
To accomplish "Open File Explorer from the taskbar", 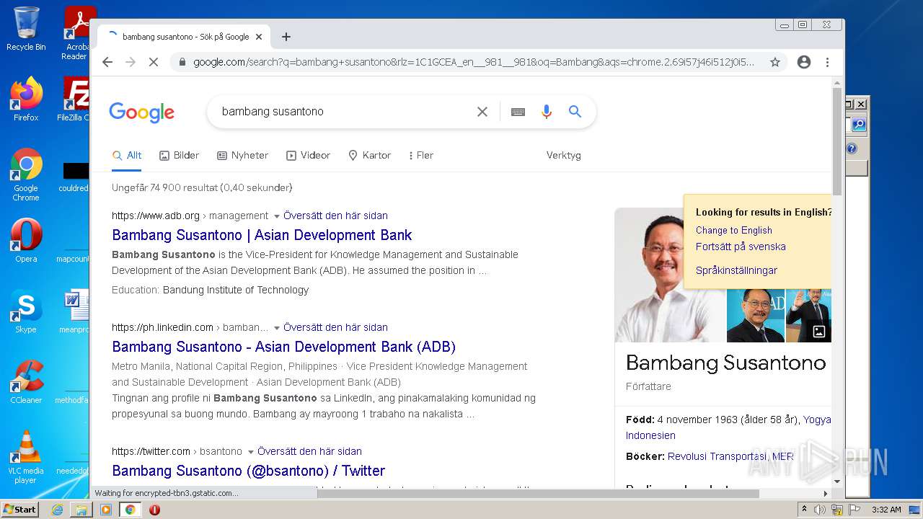I will click(81, 510).
